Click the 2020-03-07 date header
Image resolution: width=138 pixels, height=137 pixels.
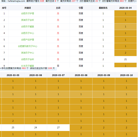click(x=58, y=75)
